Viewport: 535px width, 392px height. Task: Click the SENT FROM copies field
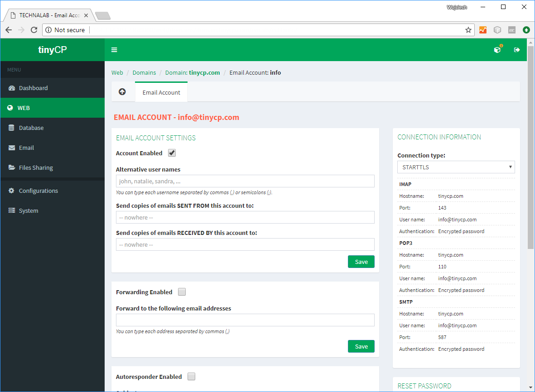point(245,217)
